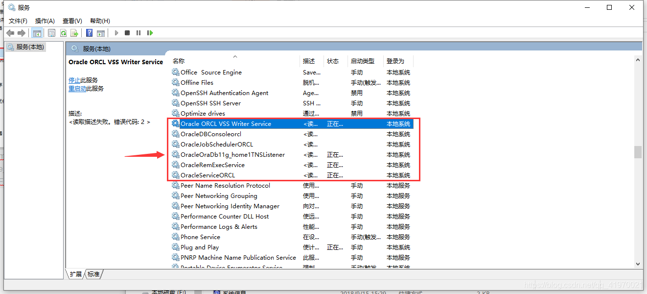Select the Phone Service name text
Viewport: 647px width, 294px height.
200,237
